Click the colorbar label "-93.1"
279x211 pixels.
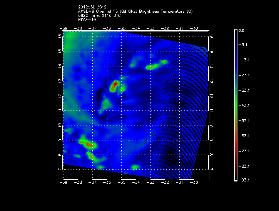tap(244, 180)
